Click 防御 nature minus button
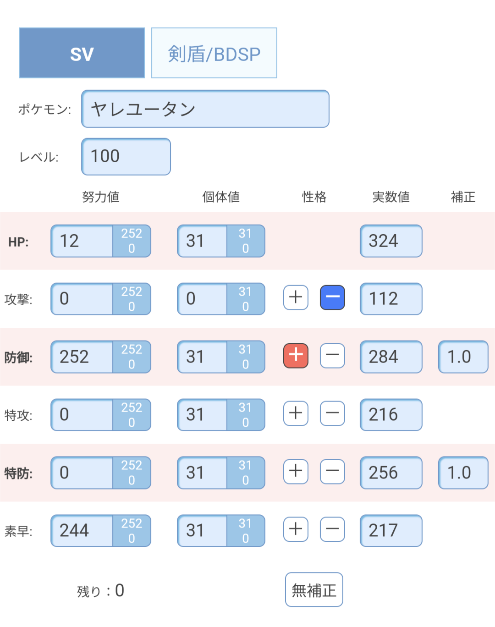The width and height of the screenshot is (495, 627). 332,355
